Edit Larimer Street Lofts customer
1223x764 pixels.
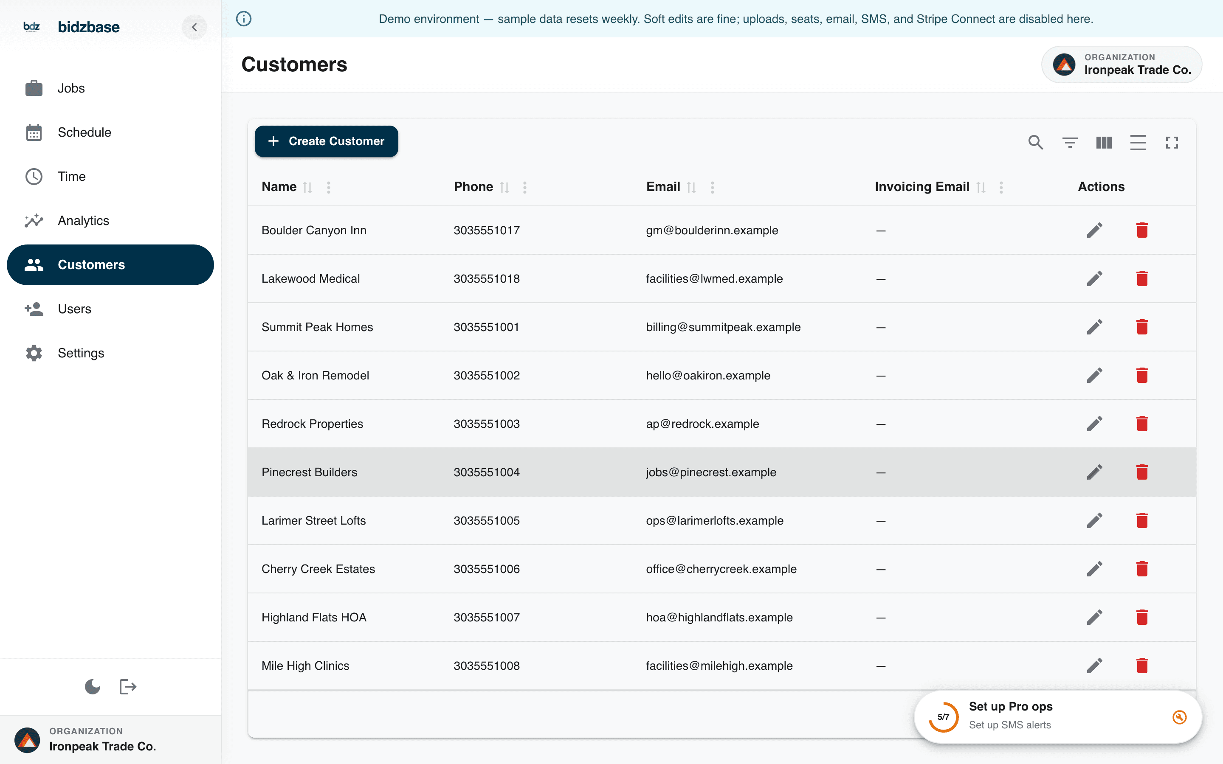tap(1095, 520)
